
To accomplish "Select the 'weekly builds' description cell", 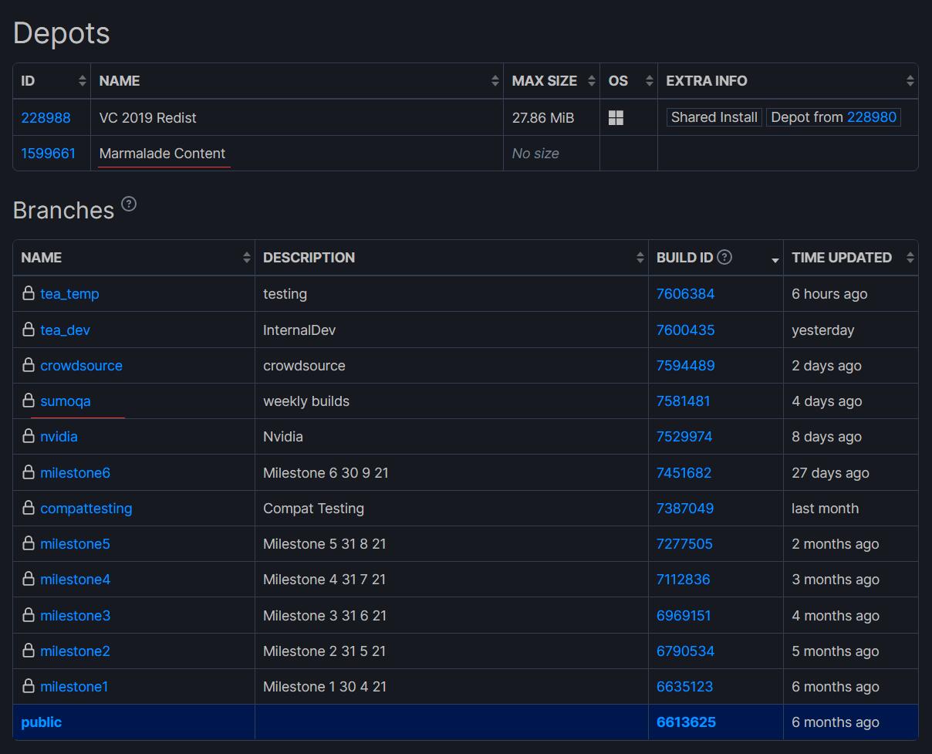I will click(306, 401).
